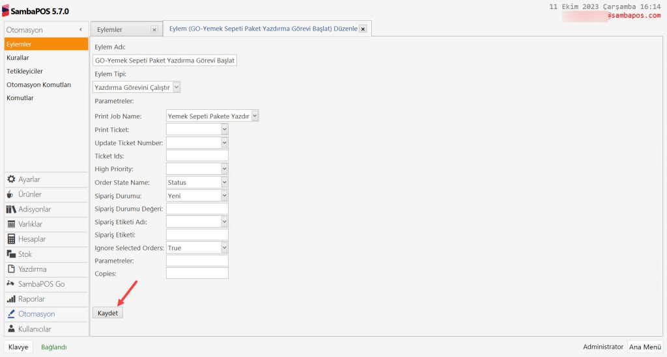
Task: Expand the Sipariş Etiketi Adı dropdown
Action: tap(225, 222)
